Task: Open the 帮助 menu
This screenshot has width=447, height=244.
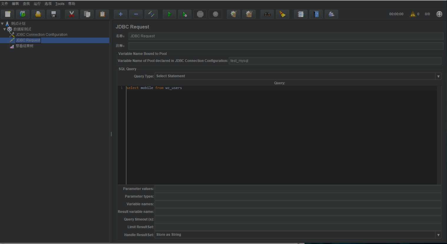Action: click(72, 4)
